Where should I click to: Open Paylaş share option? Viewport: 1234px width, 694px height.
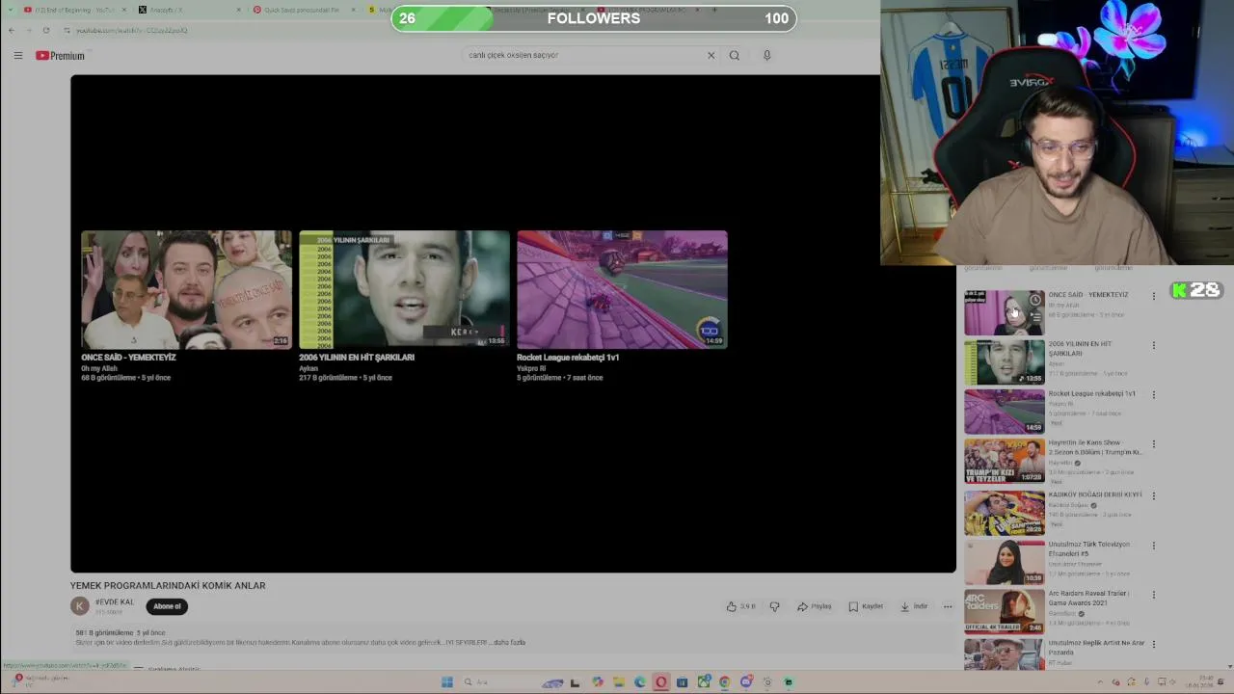[x=815, y=606]
